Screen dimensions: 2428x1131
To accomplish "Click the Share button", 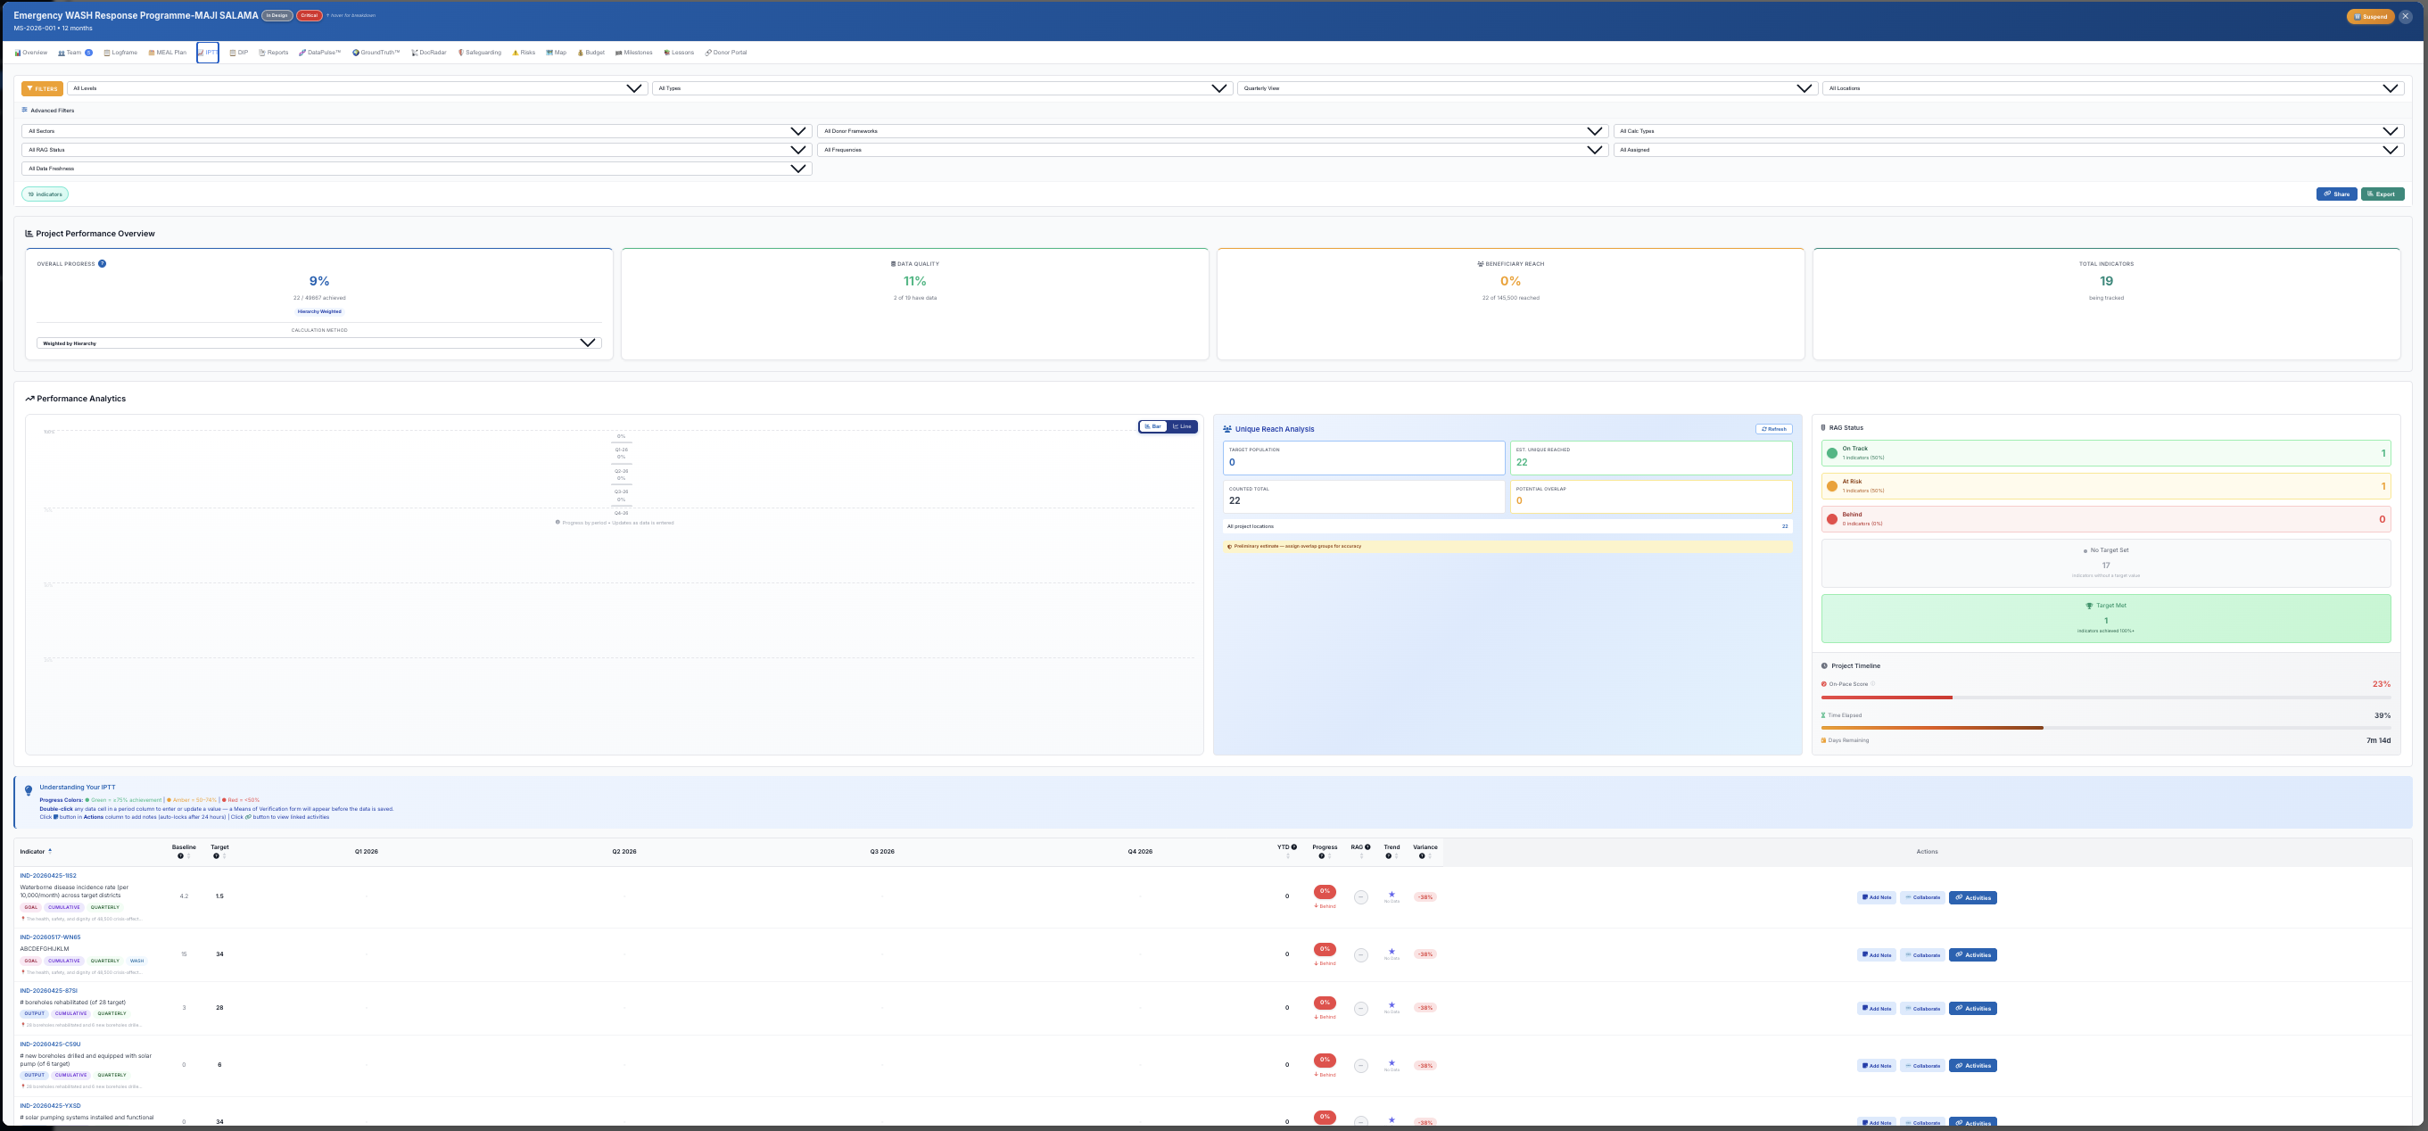I will tap(2337, 194).
